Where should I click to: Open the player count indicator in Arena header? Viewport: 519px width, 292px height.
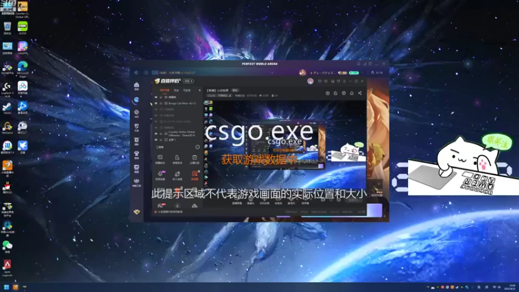377,73
